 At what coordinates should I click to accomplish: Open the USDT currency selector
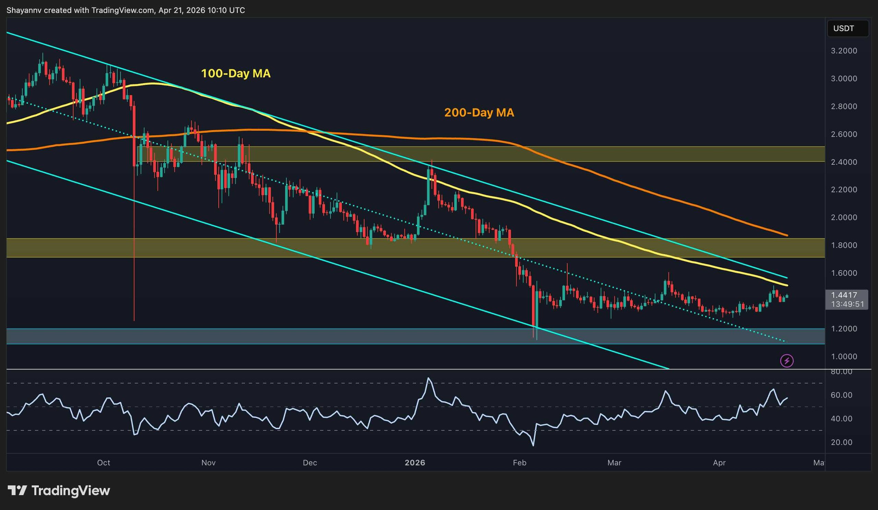[x=848, y=28]
